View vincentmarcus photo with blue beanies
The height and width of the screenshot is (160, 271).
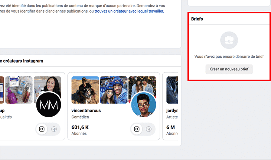114,90
